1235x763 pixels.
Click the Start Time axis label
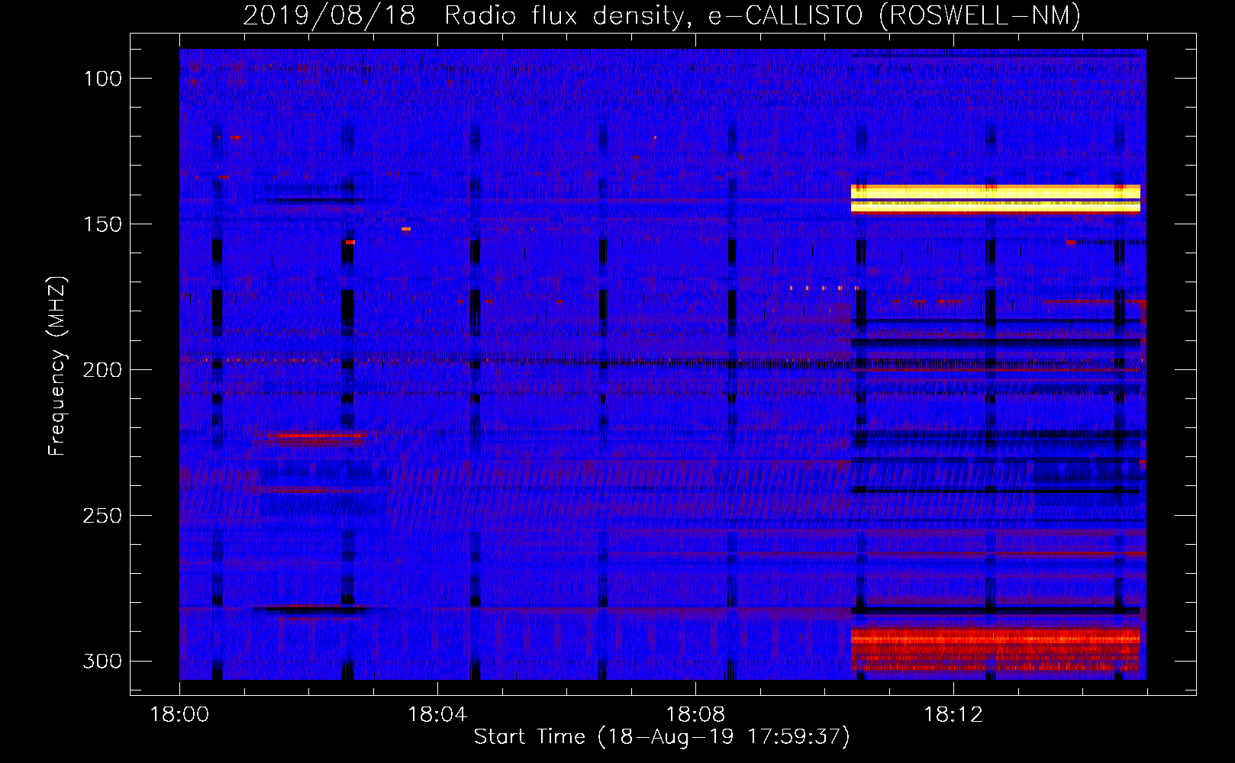[662, 737]
